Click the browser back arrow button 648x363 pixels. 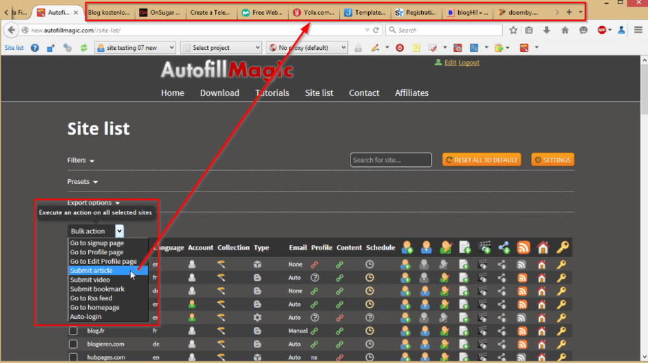click(12, 30)
